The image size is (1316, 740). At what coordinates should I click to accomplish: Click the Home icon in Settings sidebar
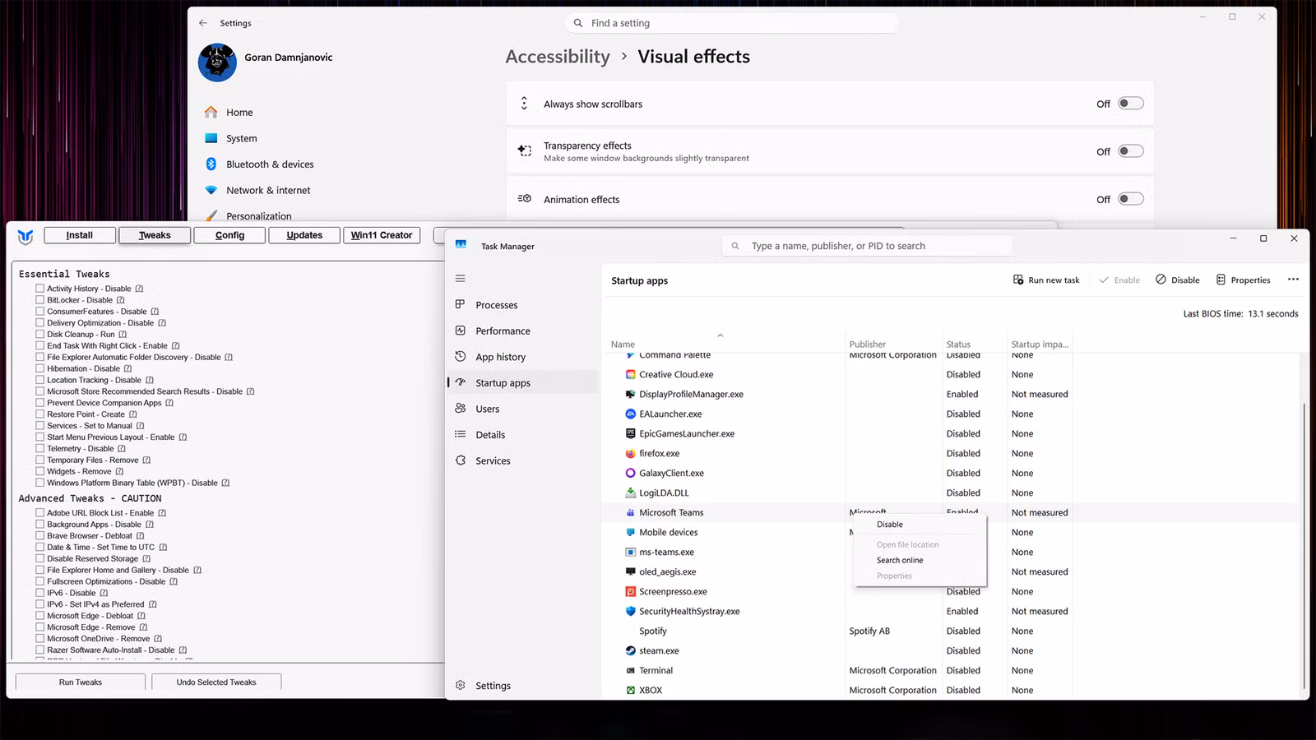click(211, 112)
